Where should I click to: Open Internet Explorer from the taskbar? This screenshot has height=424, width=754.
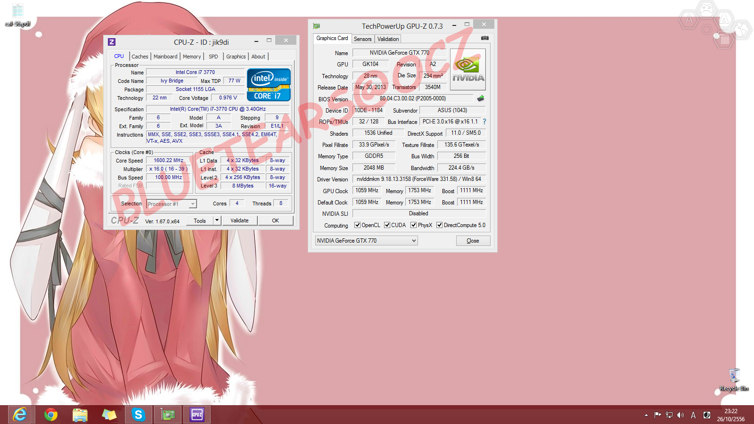pyautogui.click(x=20, y=415)
